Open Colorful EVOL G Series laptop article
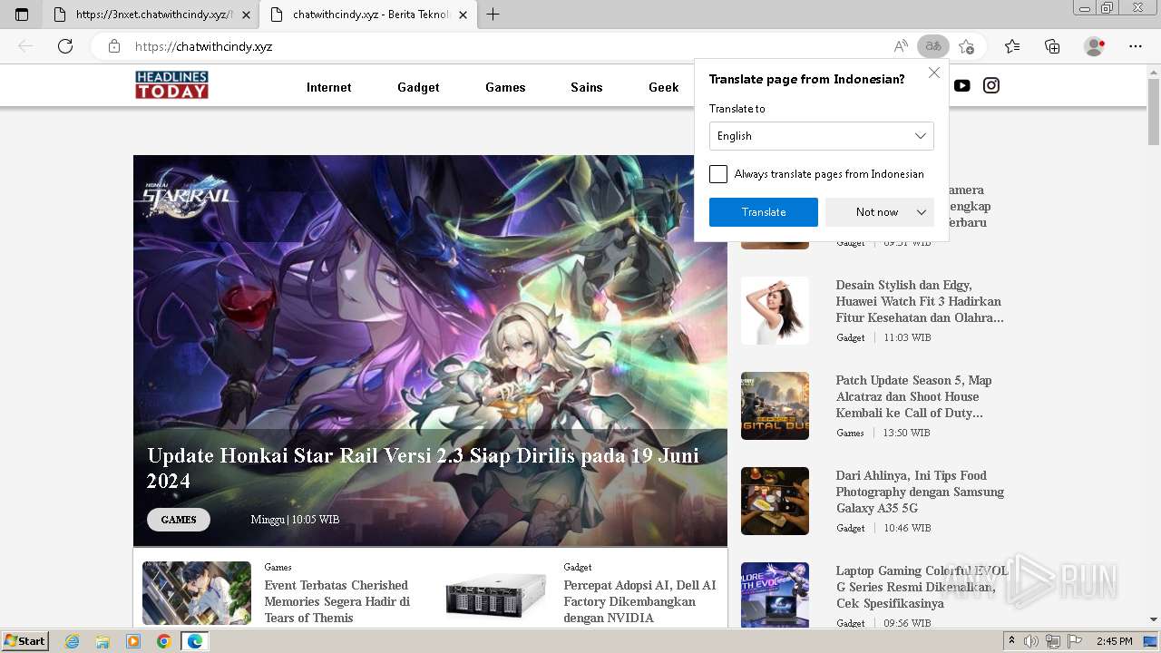The image size is (1161, 653). pyautogui.click(x=922, y=587)
